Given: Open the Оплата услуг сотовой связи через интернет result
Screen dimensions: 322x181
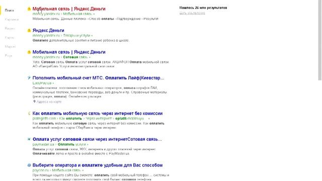Looking at the screenshot, I should coord(97,139).
